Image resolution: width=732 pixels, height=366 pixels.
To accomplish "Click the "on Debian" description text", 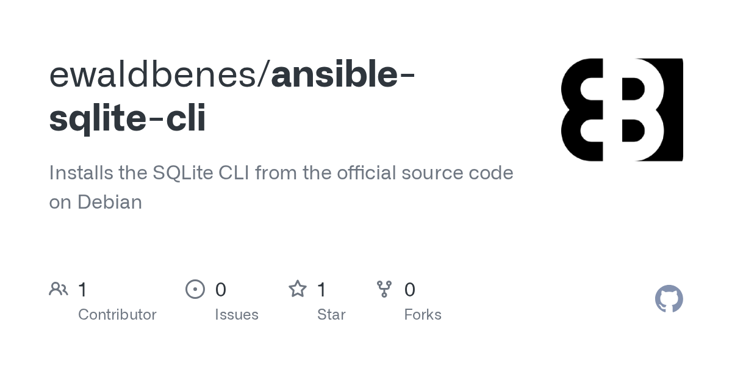I will pos(96,202).
